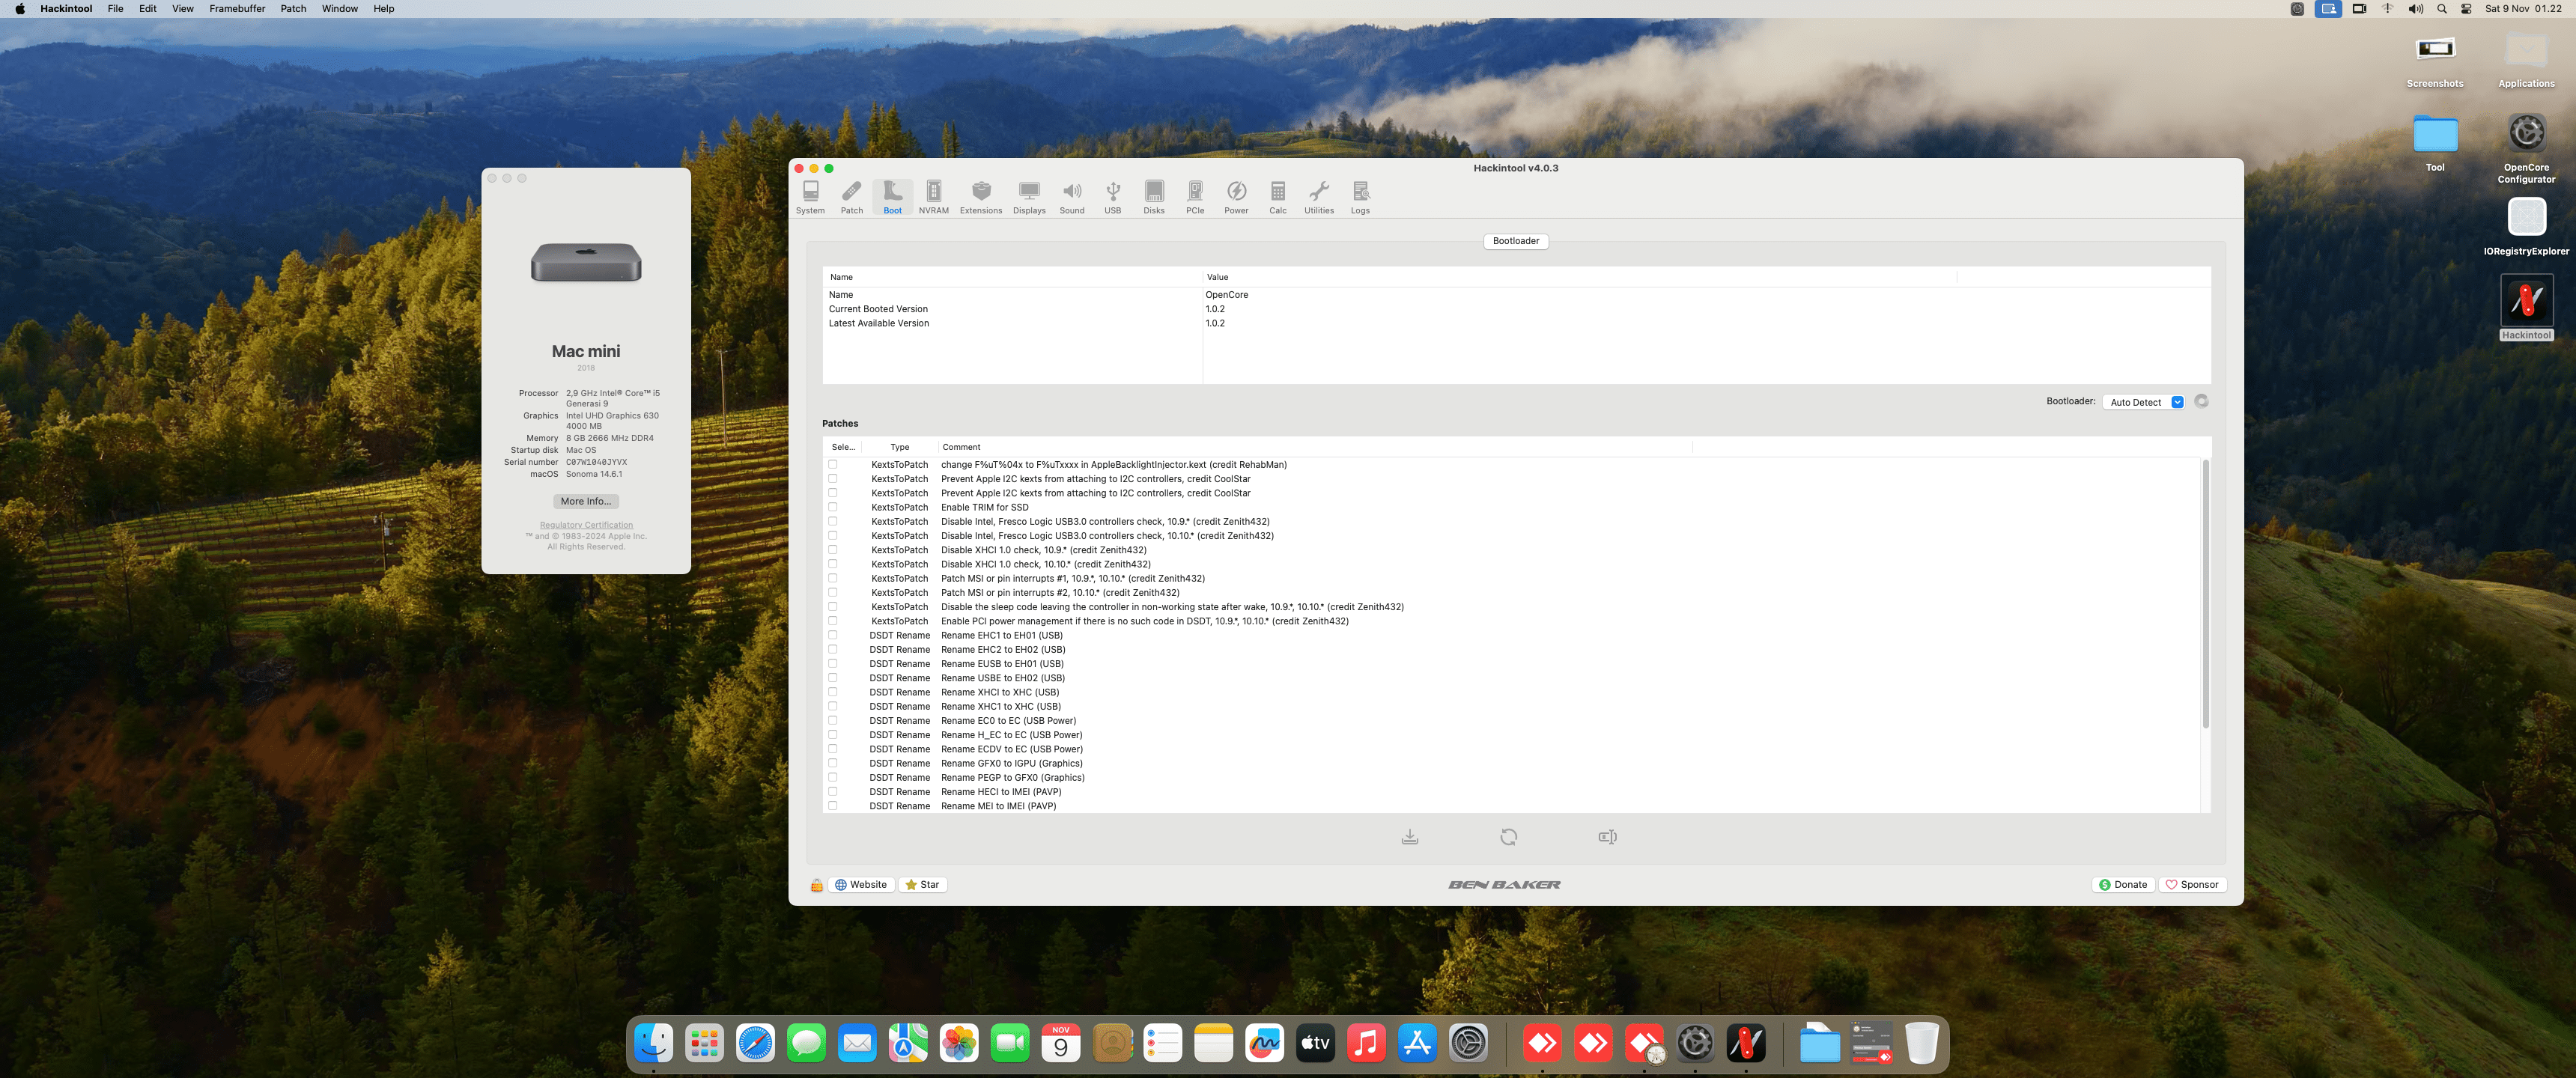Click the download/install icon below patches
The width and height of the screenshot is (2576, 1078).
[x=1410, y=837]
